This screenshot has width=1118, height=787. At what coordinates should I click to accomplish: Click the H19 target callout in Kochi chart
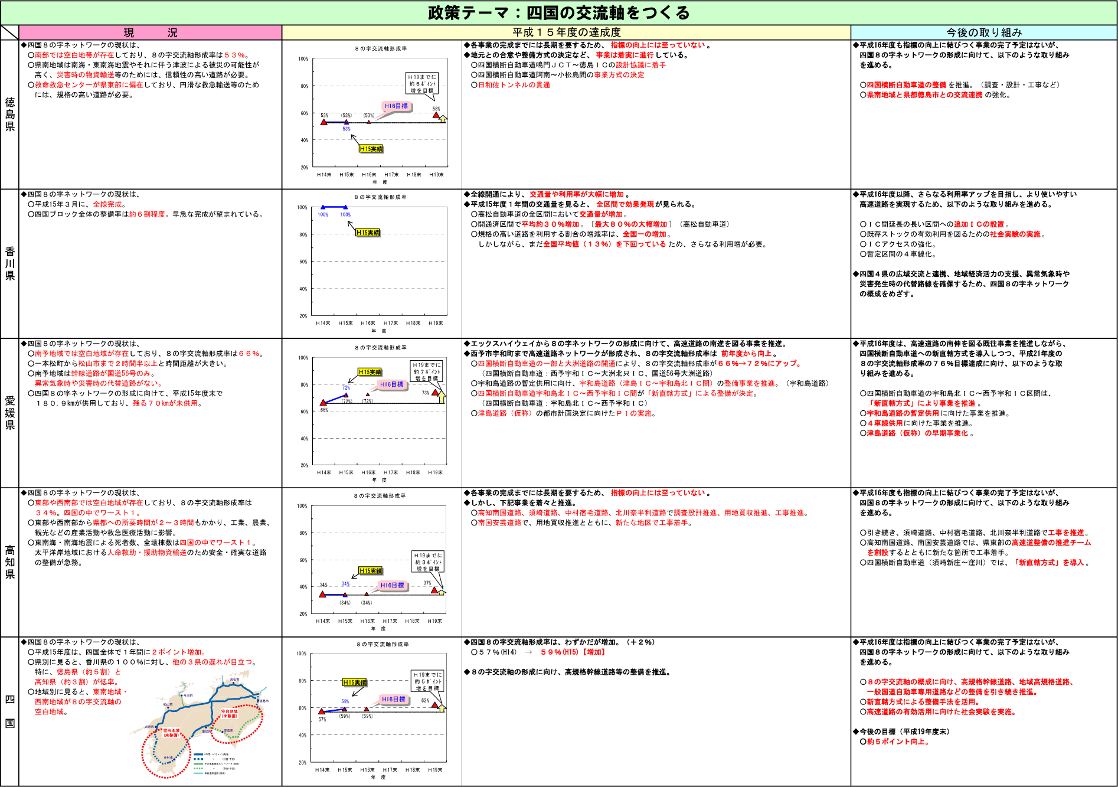428,562
